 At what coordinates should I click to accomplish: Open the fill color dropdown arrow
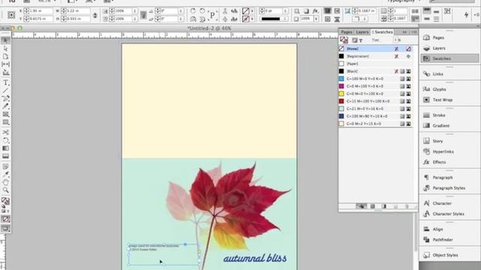(253, 11)
